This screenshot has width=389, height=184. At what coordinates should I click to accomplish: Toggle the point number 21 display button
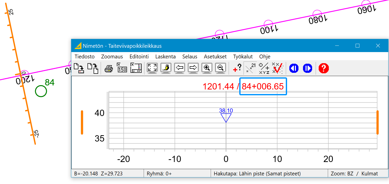tap(250, 68)
